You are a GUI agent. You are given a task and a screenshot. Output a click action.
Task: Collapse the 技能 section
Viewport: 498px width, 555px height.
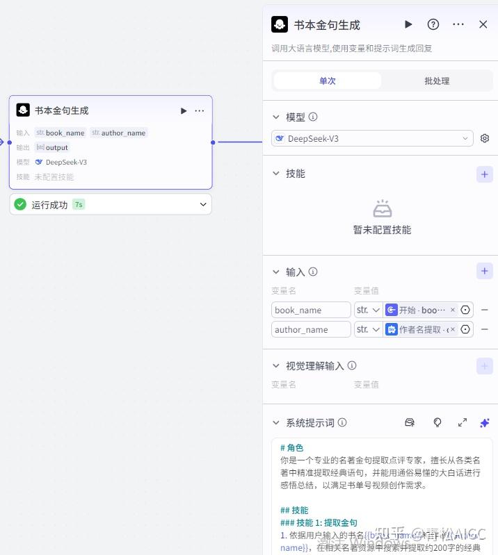click(x=275, y=174)
